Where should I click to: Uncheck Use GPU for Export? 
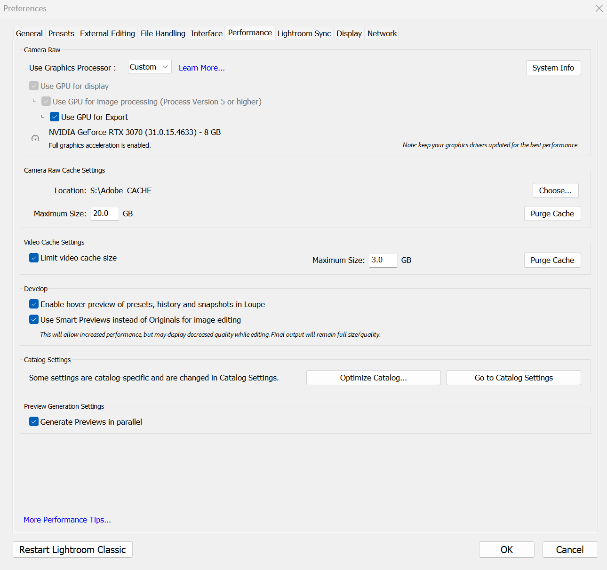click(x=55, y=117)
